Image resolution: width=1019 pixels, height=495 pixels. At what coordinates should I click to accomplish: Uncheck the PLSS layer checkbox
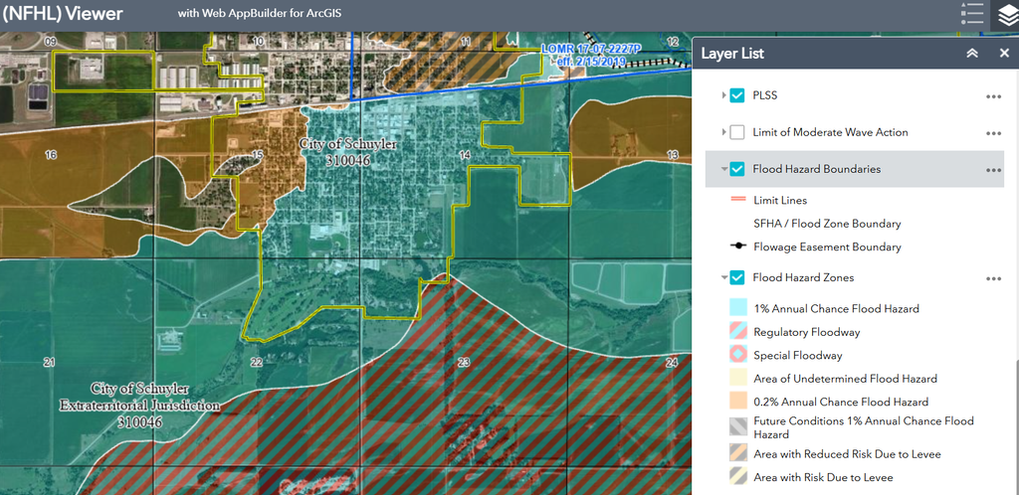pos(737,95)
